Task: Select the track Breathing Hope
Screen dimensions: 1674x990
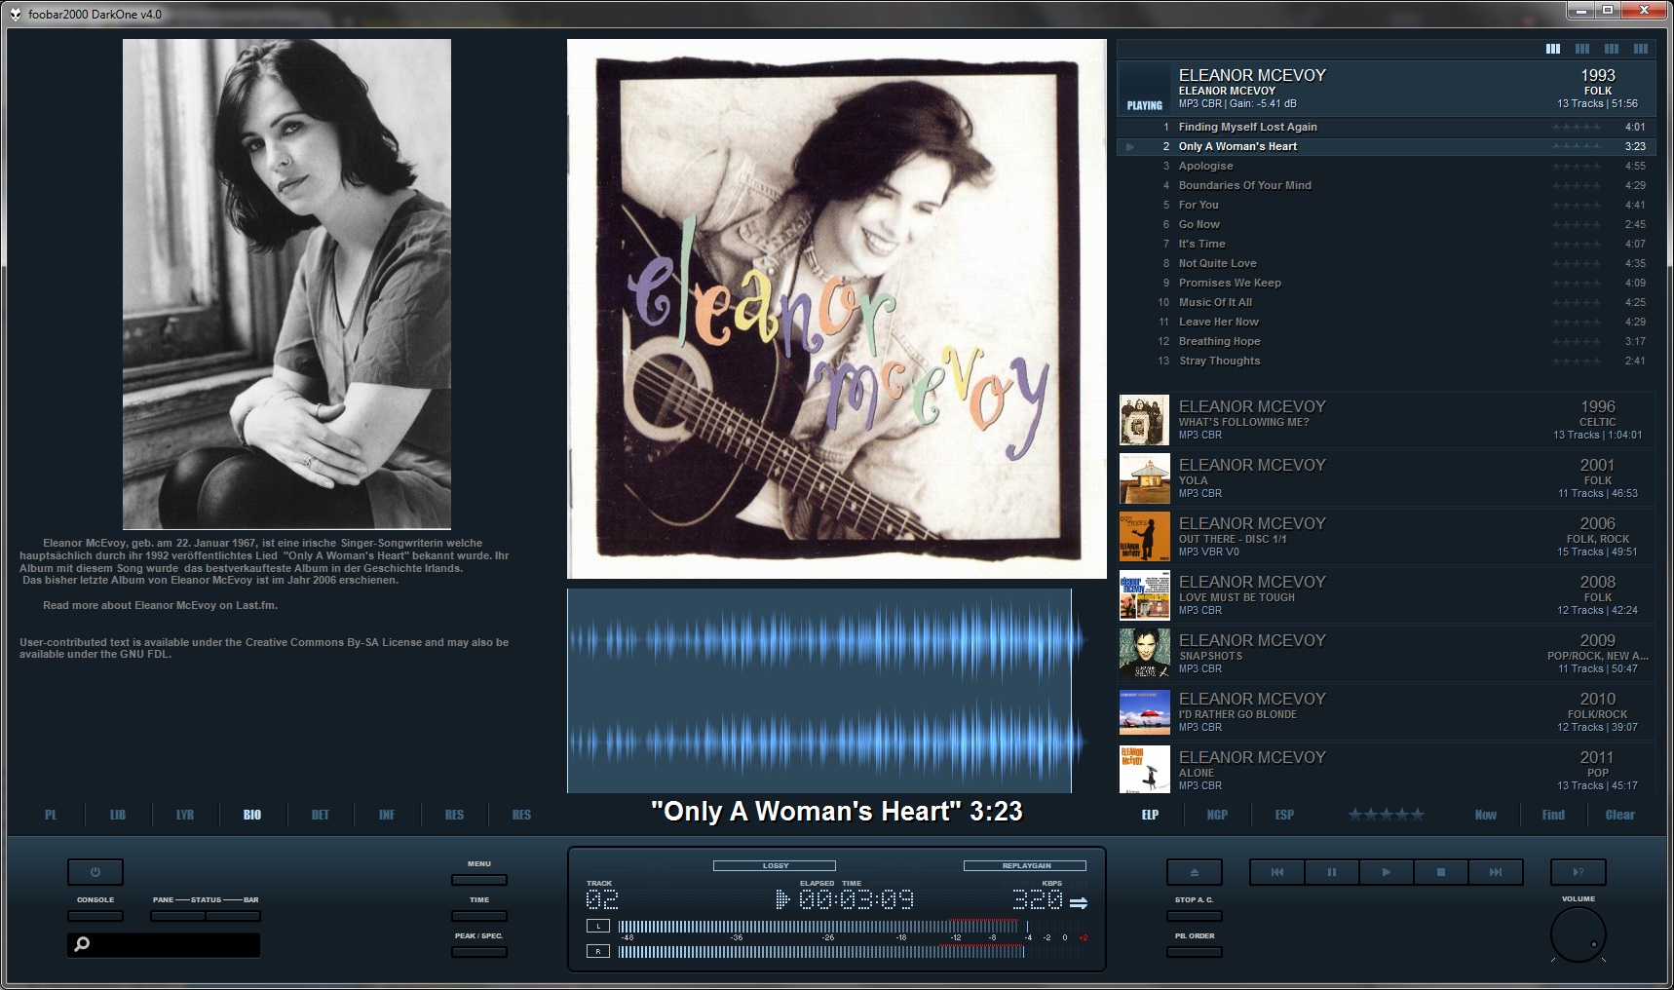Action: pos(1386,341)
